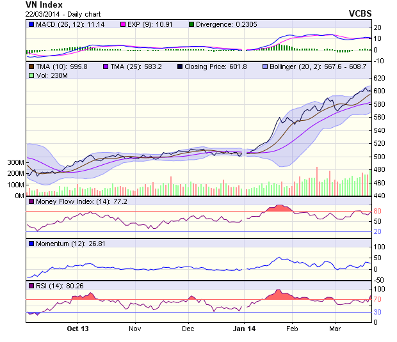Click the Feb date axis label
397x342 pixels.
click(x=291, y=329)
